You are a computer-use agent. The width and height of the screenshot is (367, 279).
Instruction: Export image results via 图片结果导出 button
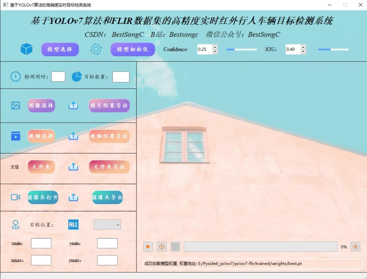tap(109, 106)
